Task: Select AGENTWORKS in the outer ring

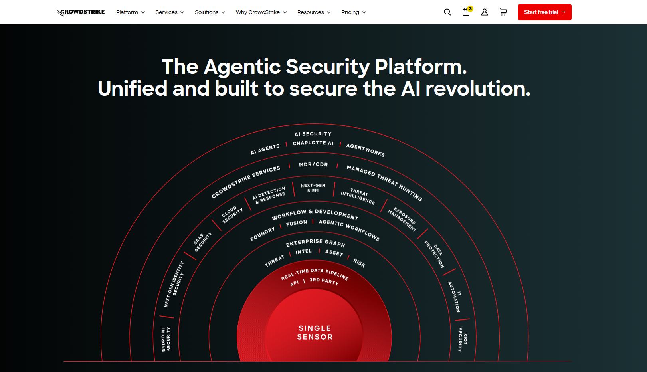Action: click(x=366, y=150)
